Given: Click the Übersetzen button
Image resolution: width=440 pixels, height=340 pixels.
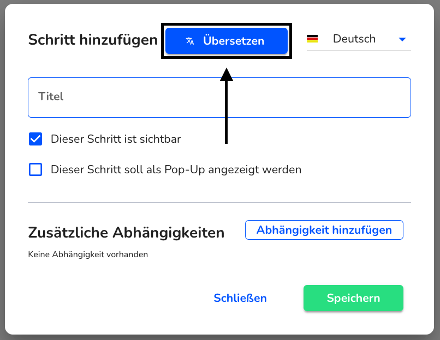Looking at the screenshot, I should tap(227, 41).
